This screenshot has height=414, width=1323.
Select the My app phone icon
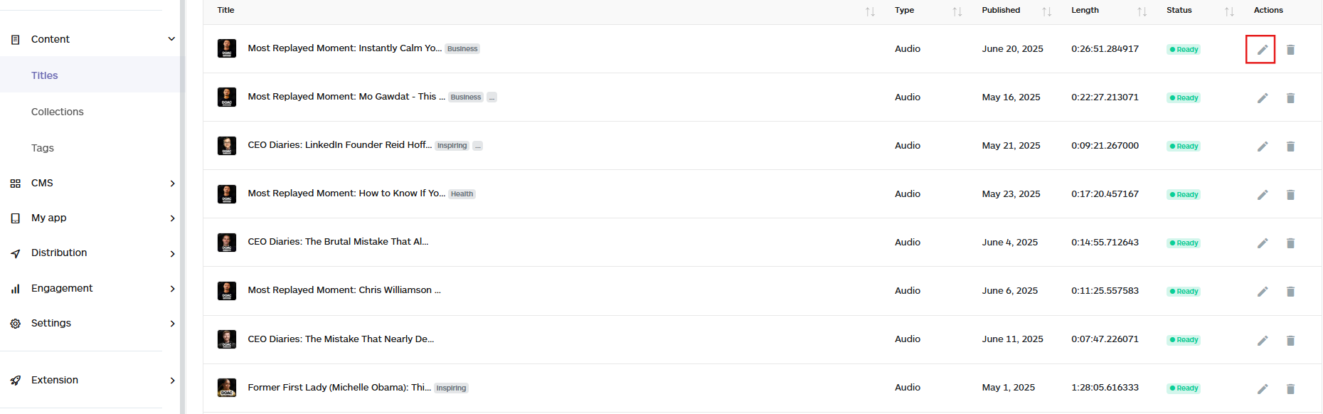coord(15,218)
